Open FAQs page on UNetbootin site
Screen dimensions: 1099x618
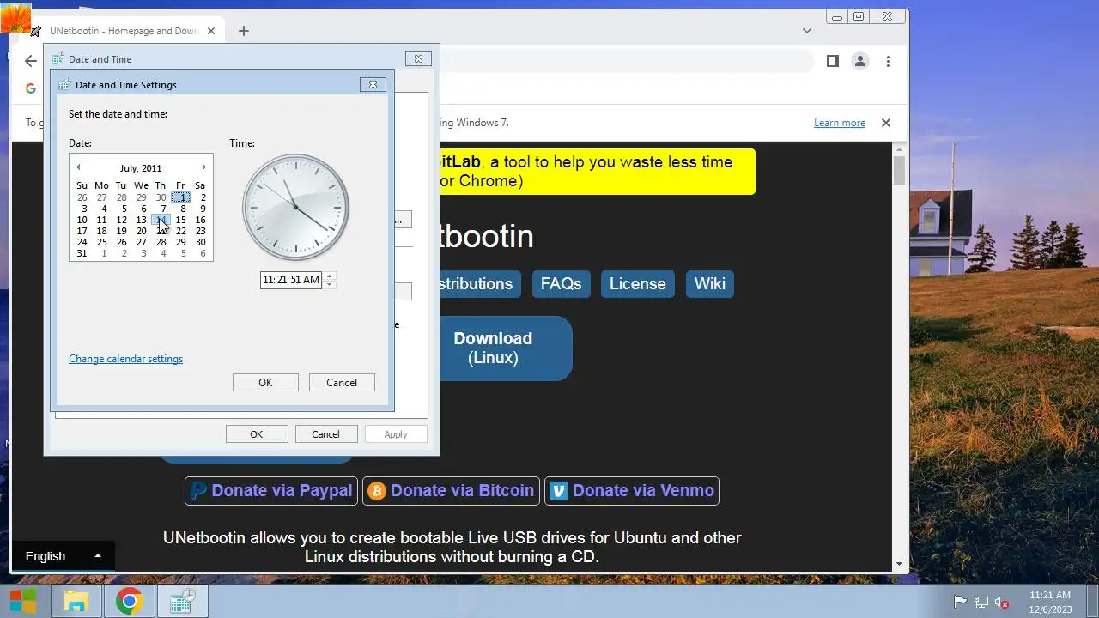(561, 284)
